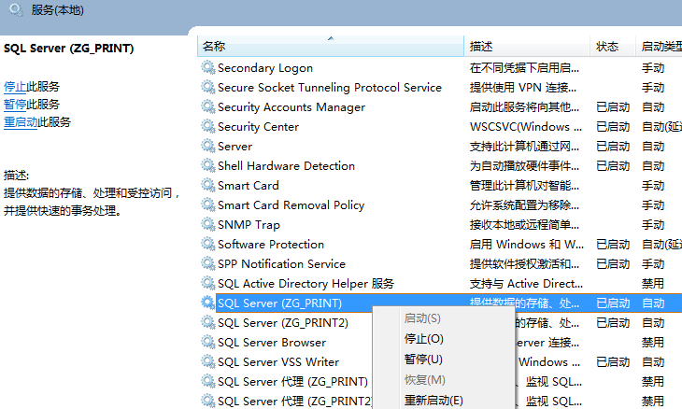Click the 重启动 link to restart this service

coord(21,122)
